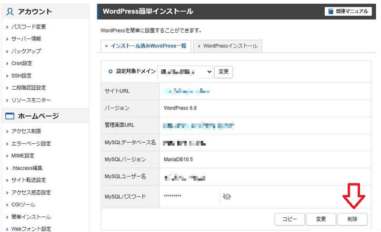
Task: Click the 変更 button beside the コピー button
Action: pos(321,219)
